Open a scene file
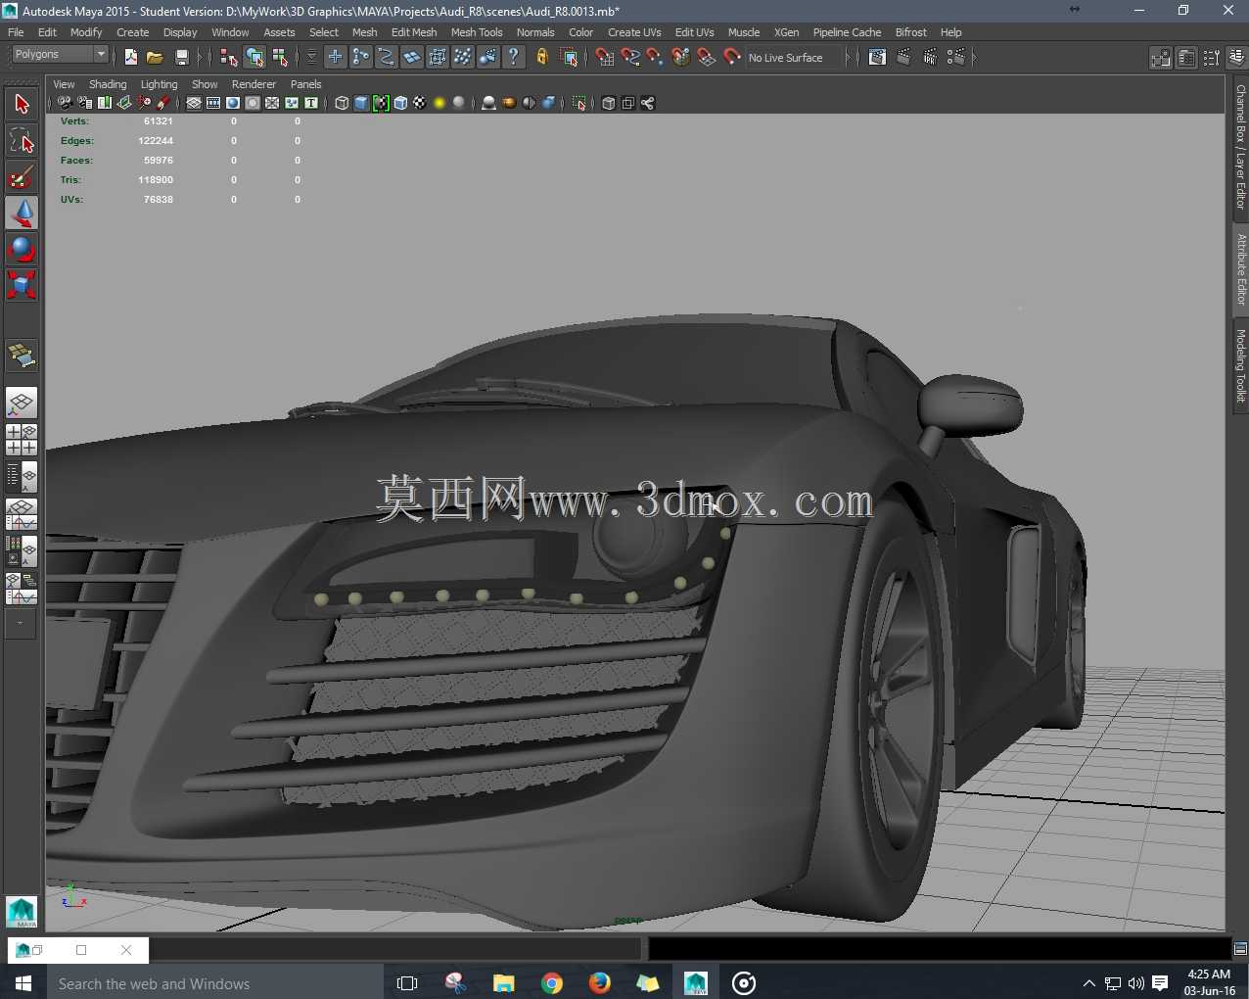Image resolution: width=1249 pixels, height=999 pixels. pos(155,58)
